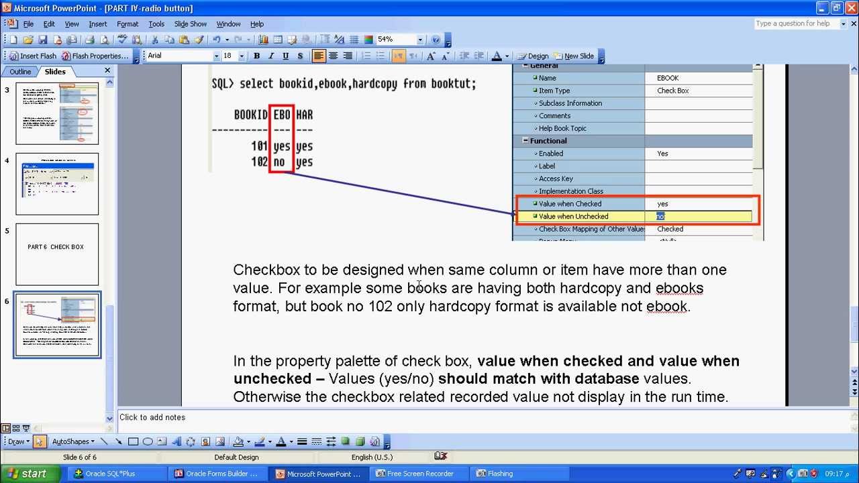Open Print Preview from the toolbar

coord(104,40)
